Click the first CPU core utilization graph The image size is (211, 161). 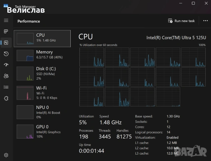click(91, 57)
